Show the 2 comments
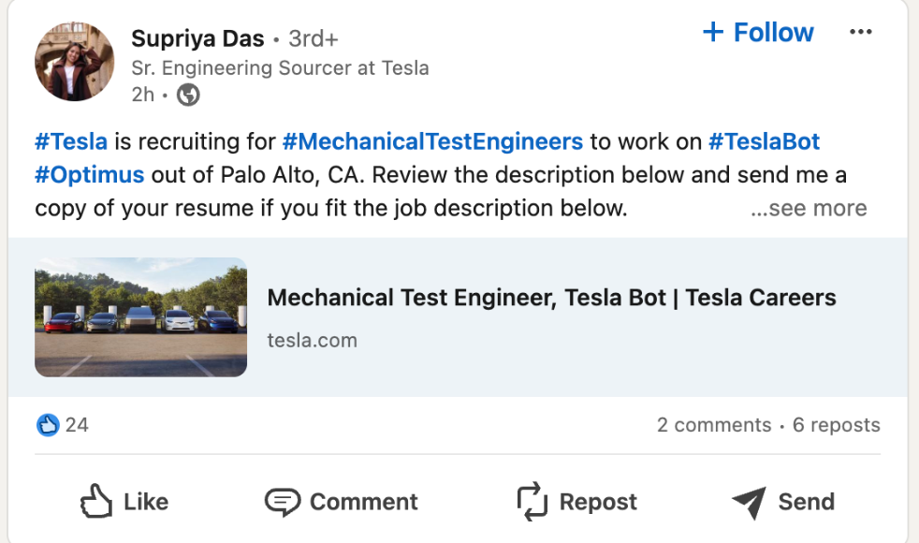Image resolution: width=919 pixels, height=543 pixels. coord(714,425)
